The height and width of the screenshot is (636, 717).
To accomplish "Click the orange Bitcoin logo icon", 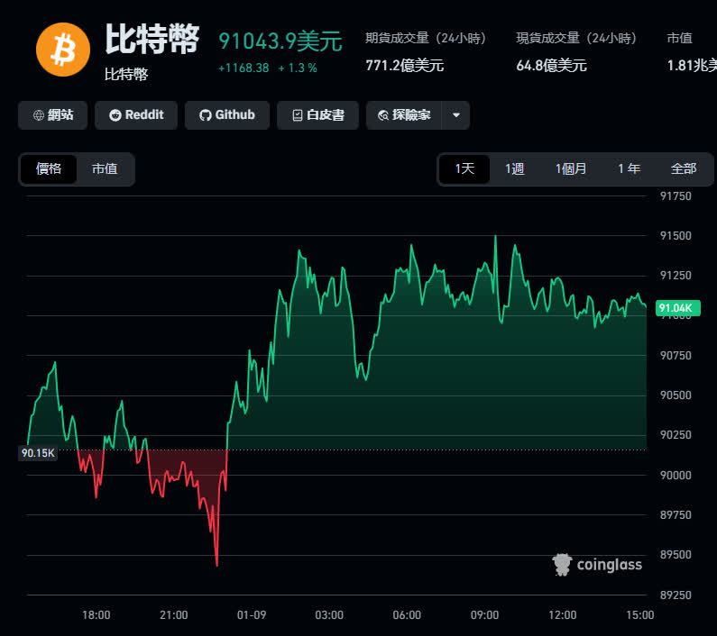I will [x=62, y=49].
